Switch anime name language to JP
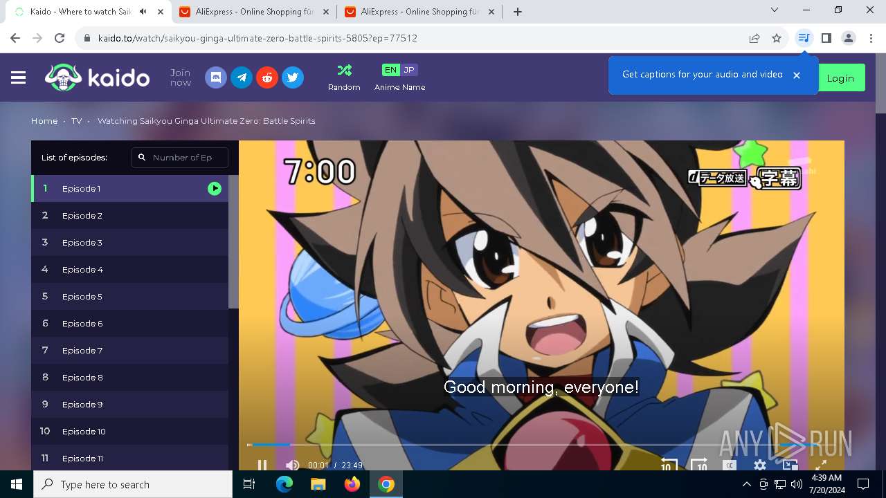 pyautogui.click(x=409, y=70)
